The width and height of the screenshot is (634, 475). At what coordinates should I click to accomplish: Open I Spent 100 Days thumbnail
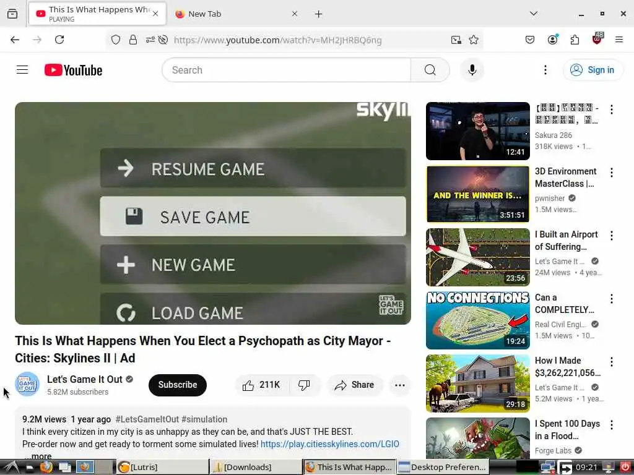478,438
